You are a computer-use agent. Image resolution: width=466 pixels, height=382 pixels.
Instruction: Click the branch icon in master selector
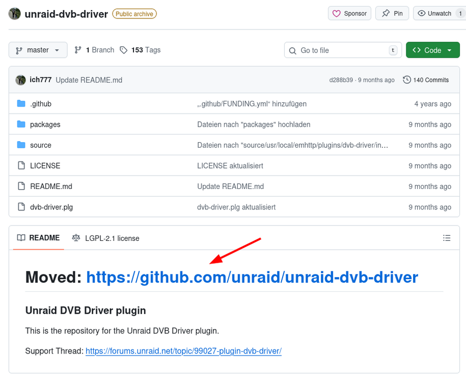[x=19, y=50]
